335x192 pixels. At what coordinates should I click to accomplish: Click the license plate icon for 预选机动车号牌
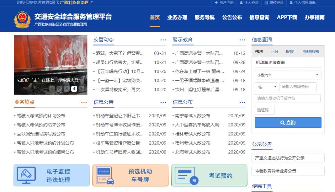(x=105, y=175)
